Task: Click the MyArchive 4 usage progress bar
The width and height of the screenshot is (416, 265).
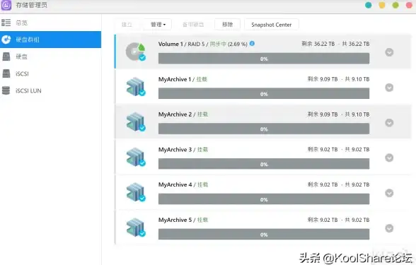Action: click(264, 199)
